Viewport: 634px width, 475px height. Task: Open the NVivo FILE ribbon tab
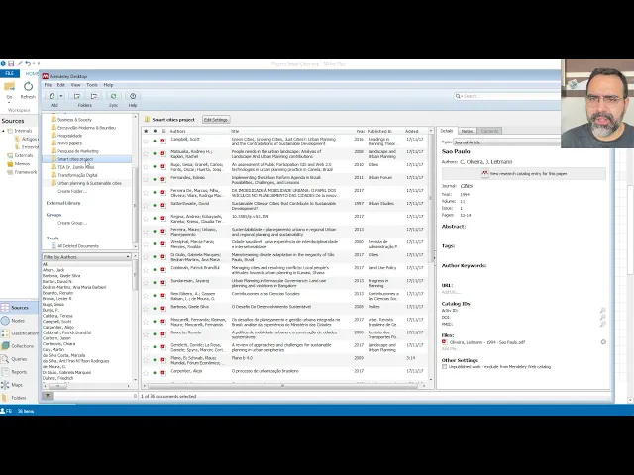pos(10,73)
